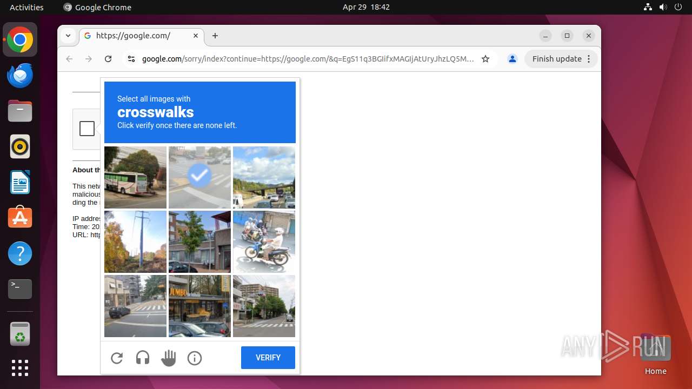The image size is (692, 389).
Task: Close the google.com tab
Action: pos(196,36)
